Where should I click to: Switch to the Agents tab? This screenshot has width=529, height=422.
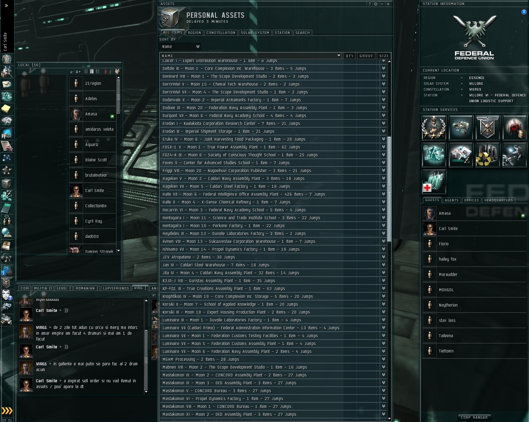pyautogui.click(x=452, y=200)
